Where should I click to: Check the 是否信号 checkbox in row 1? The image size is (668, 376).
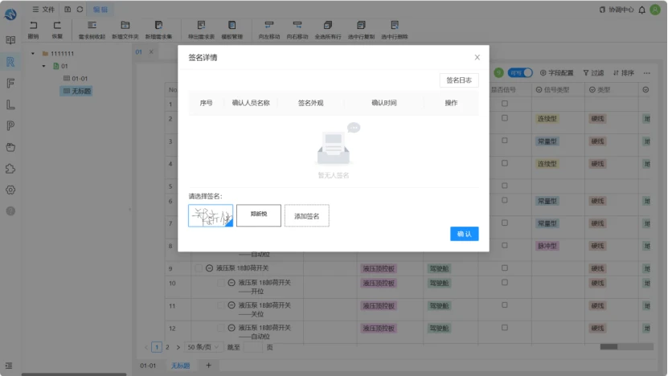[504, 104]
